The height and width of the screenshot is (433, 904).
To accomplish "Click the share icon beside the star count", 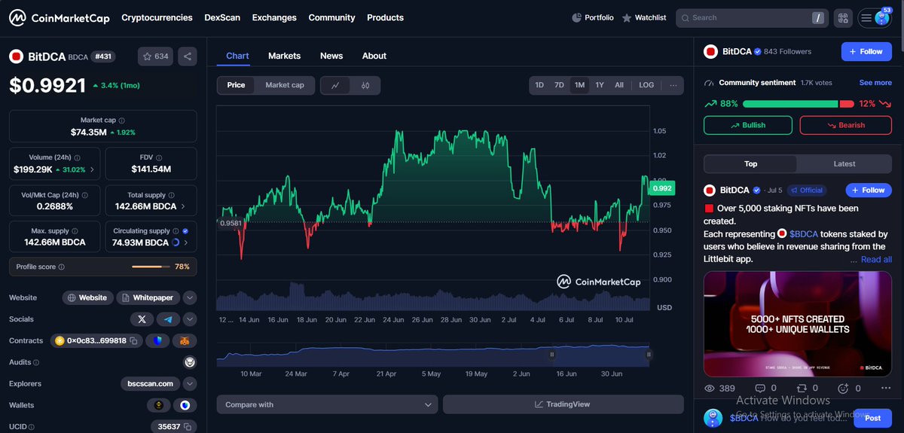I will pyautogui.click(x=188, y=56).
